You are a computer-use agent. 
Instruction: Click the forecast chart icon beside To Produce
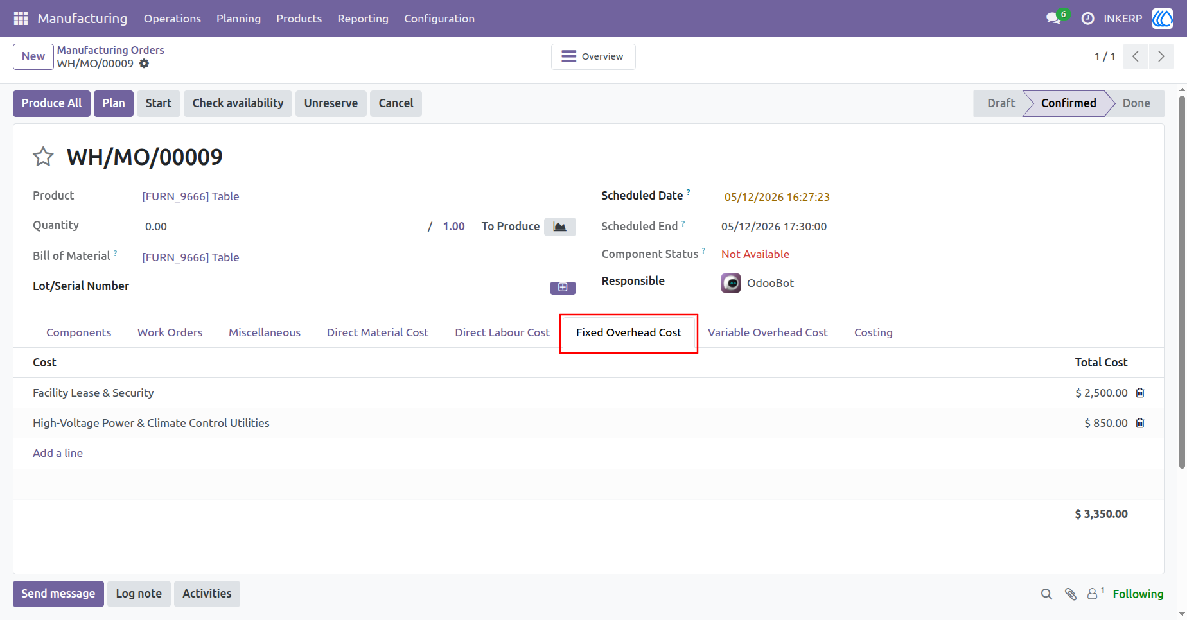pos(560,227)
